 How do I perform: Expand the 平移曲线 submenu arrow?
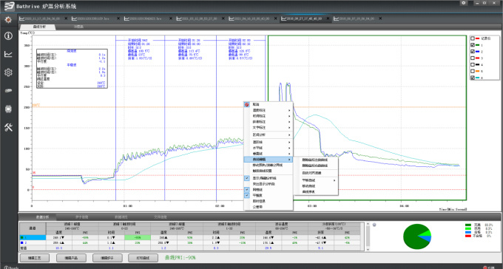[x=334, y=180]
